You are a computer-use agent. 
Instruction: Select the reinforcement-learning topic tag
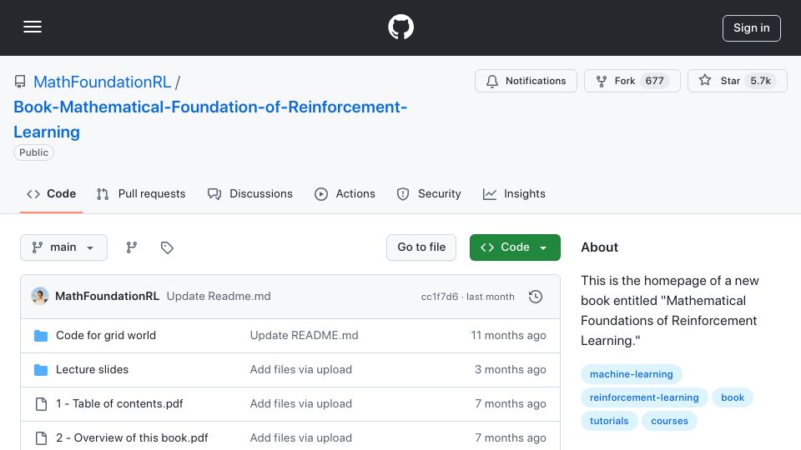644,397
